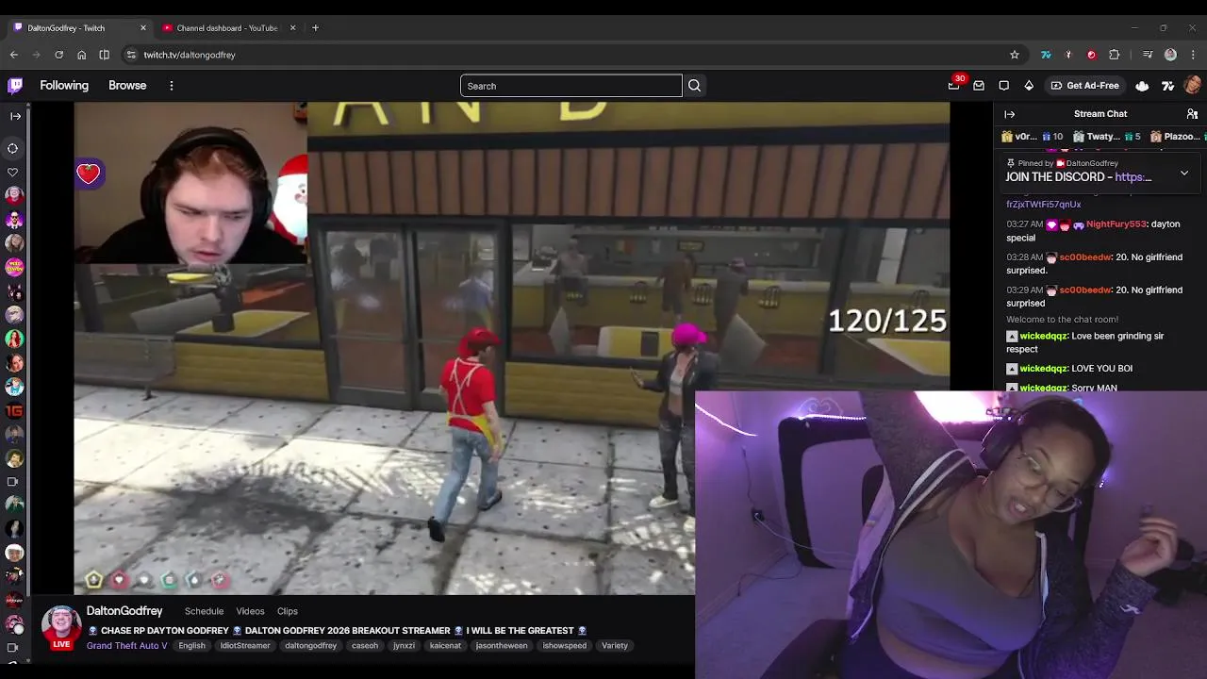Open the sidebar camera icon at bottom
1207x679 pixels.
click(x=13, y=647)
